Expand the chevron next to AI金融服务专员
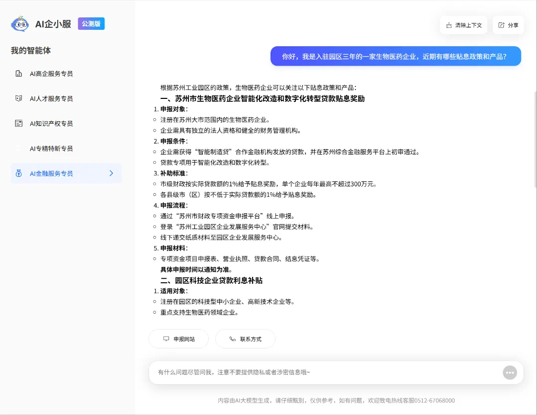 [x=111, y=173]
